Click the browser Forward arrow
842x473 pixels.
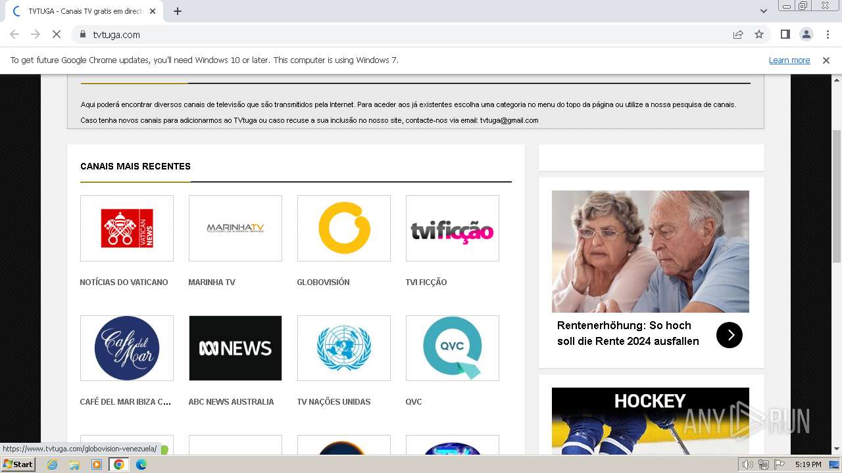pos(36,34)
